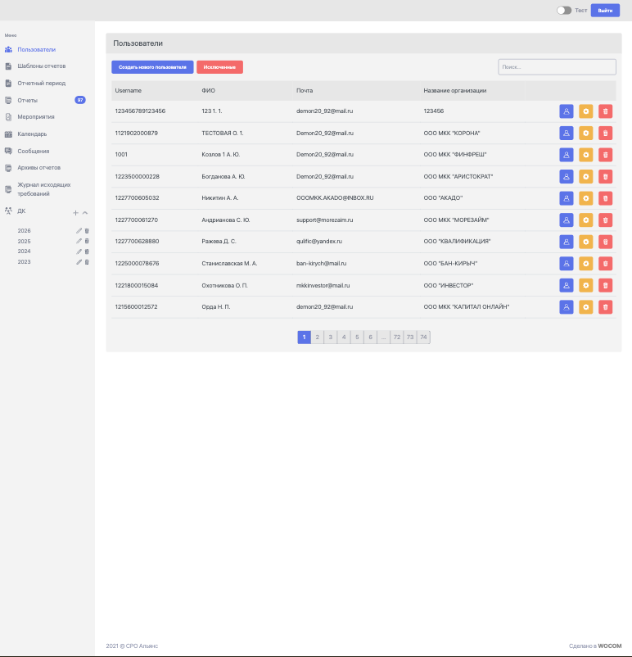Image resolution: width=632 pixels, height=657 pixels.
Task: Open Отчеты menu item
Action: [x=28, y=101]
